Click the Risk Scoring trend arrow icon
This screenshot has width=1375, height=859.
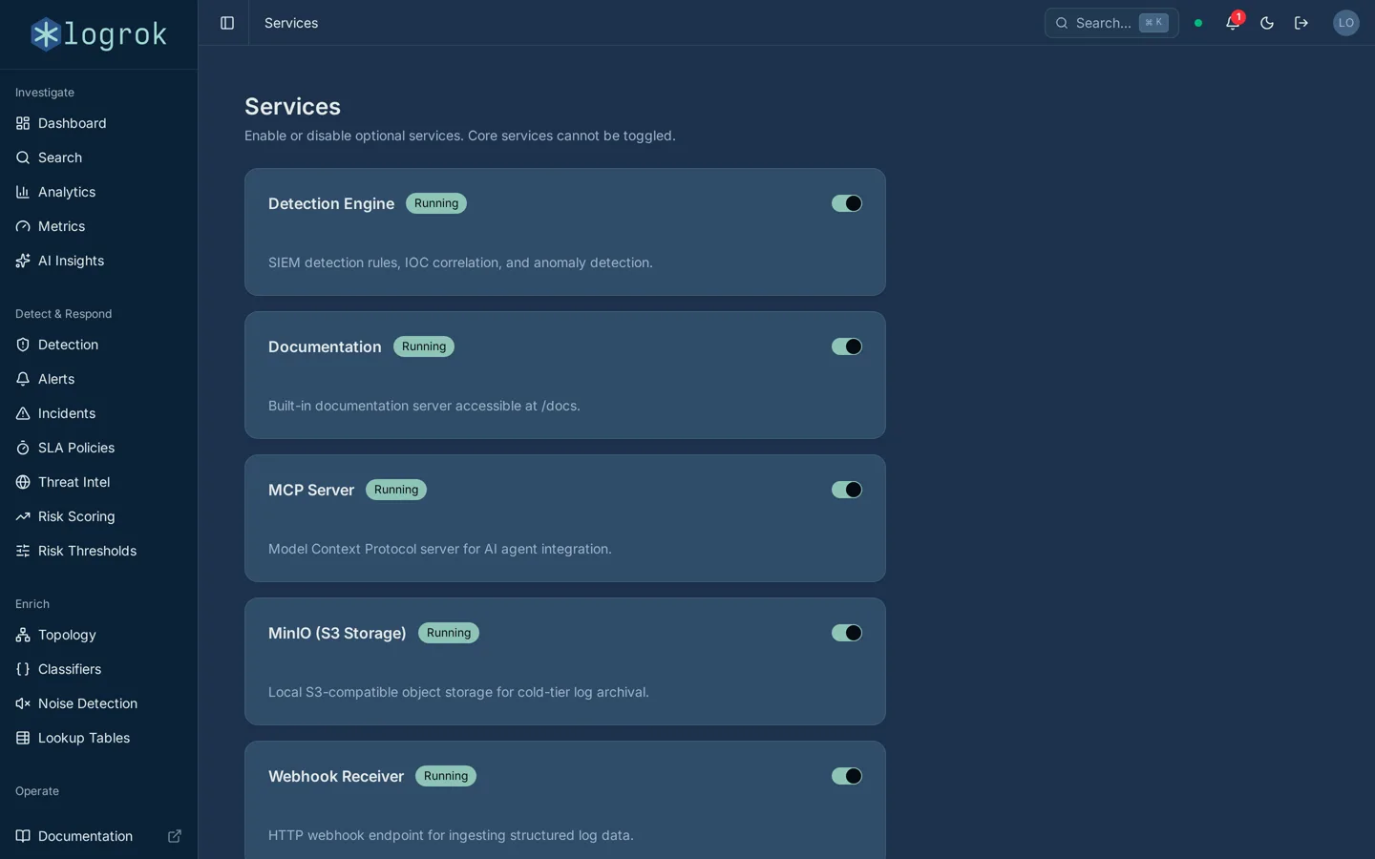23,516
